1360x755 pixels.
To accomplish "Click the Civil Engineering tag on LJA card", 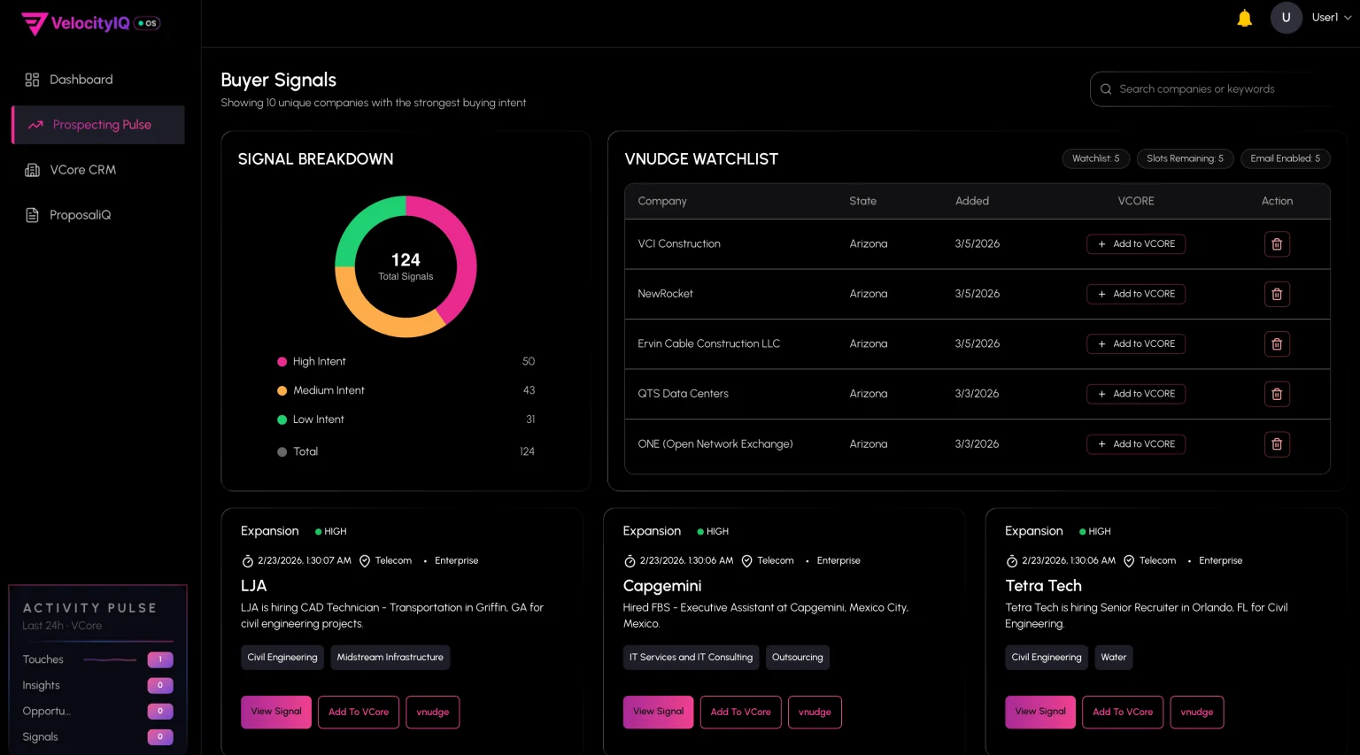I will (x=282, y=658).
